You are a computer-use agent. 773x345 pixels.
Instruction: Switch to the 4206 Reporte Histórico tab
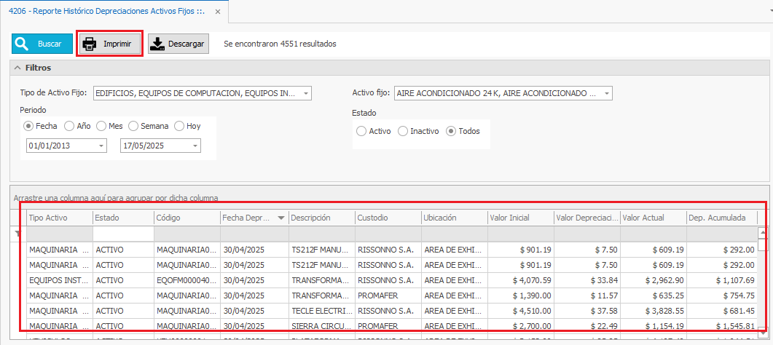coord(109,12)
